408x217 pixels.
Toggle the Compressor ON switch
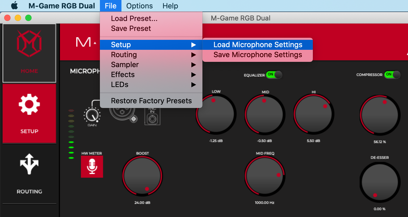[392, 74]
